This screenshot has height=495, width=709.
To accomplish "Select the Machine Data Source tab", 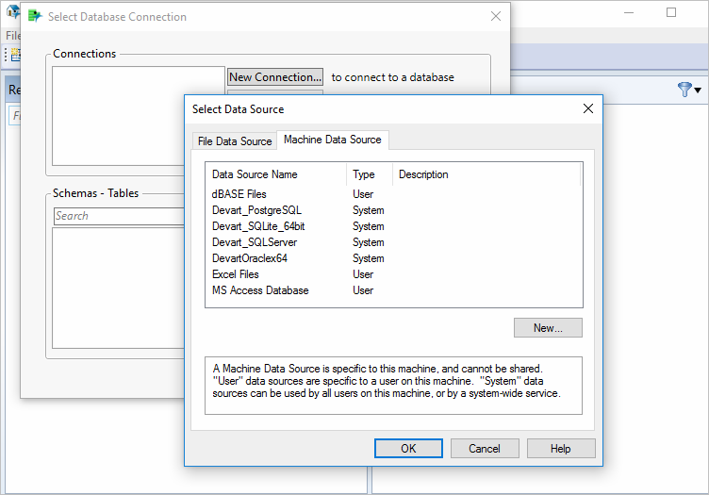I will pyautogui.click(x=332, y=140).
